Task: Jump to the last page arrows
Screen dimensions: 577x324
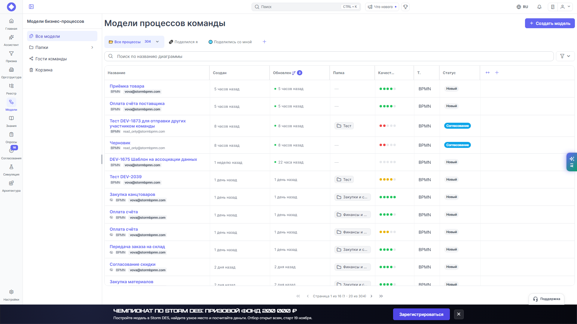Action: [381, 296]
